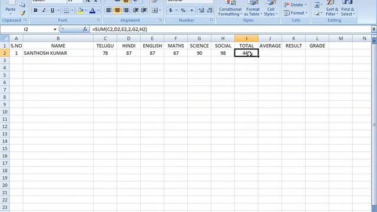Click the Borders icon
The height and width of the screenshot is (212, 377).
[66, 11]
